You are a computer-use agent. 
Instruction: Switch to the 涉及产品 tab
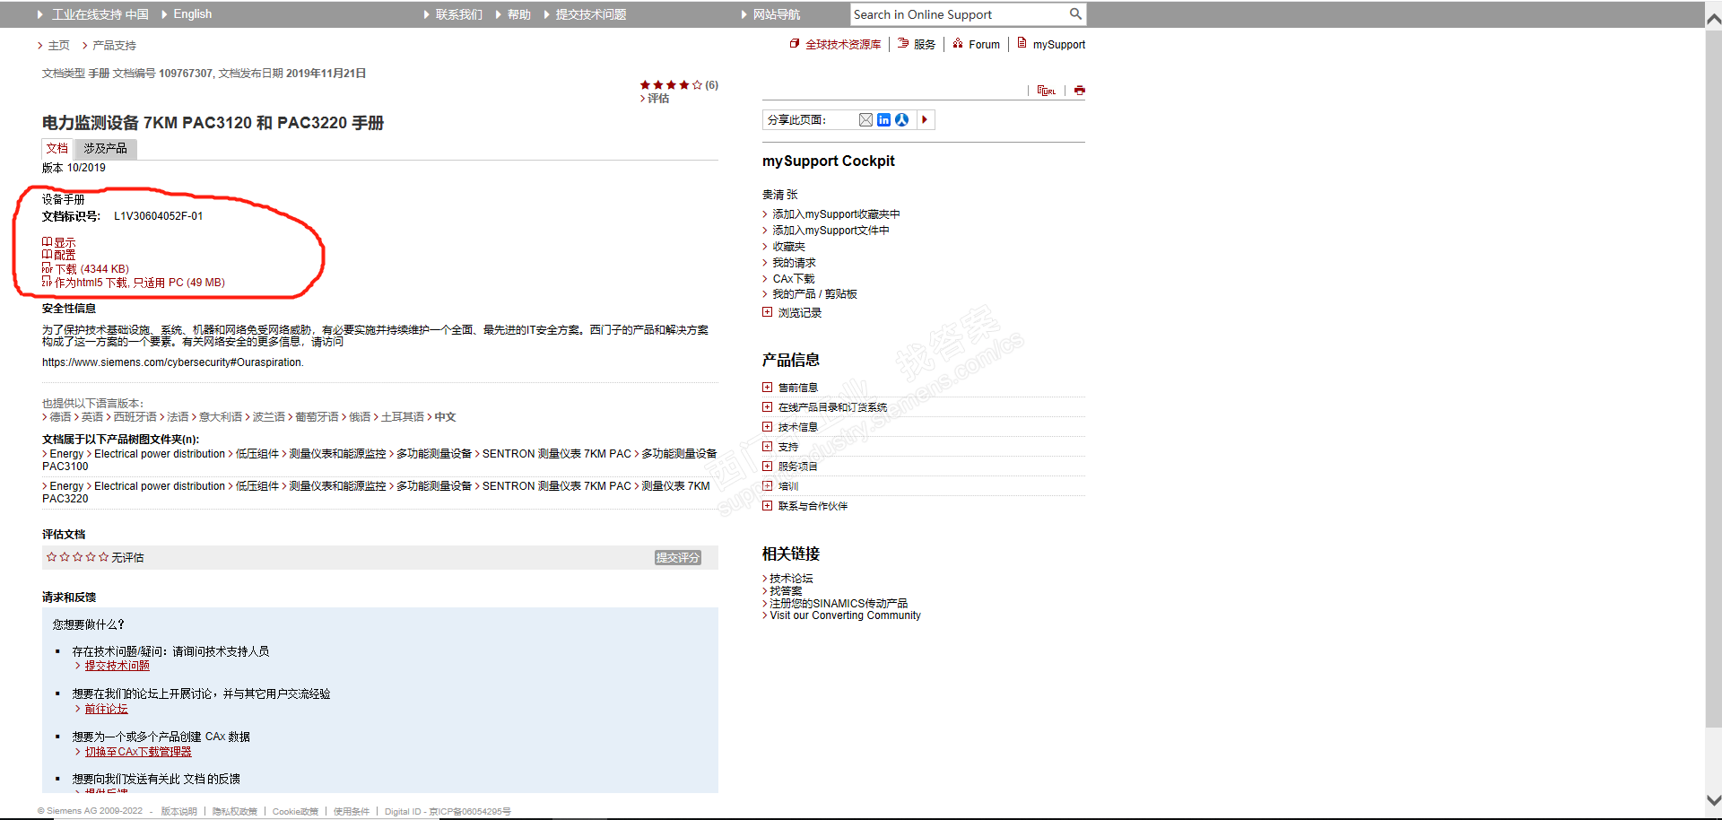click(x=105, y=149)
